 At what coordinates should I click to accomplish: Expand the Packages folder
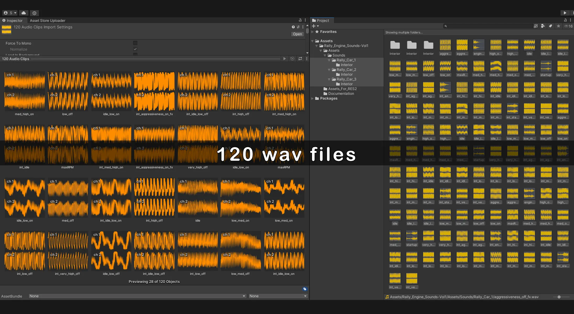click(x=312, y=98)
